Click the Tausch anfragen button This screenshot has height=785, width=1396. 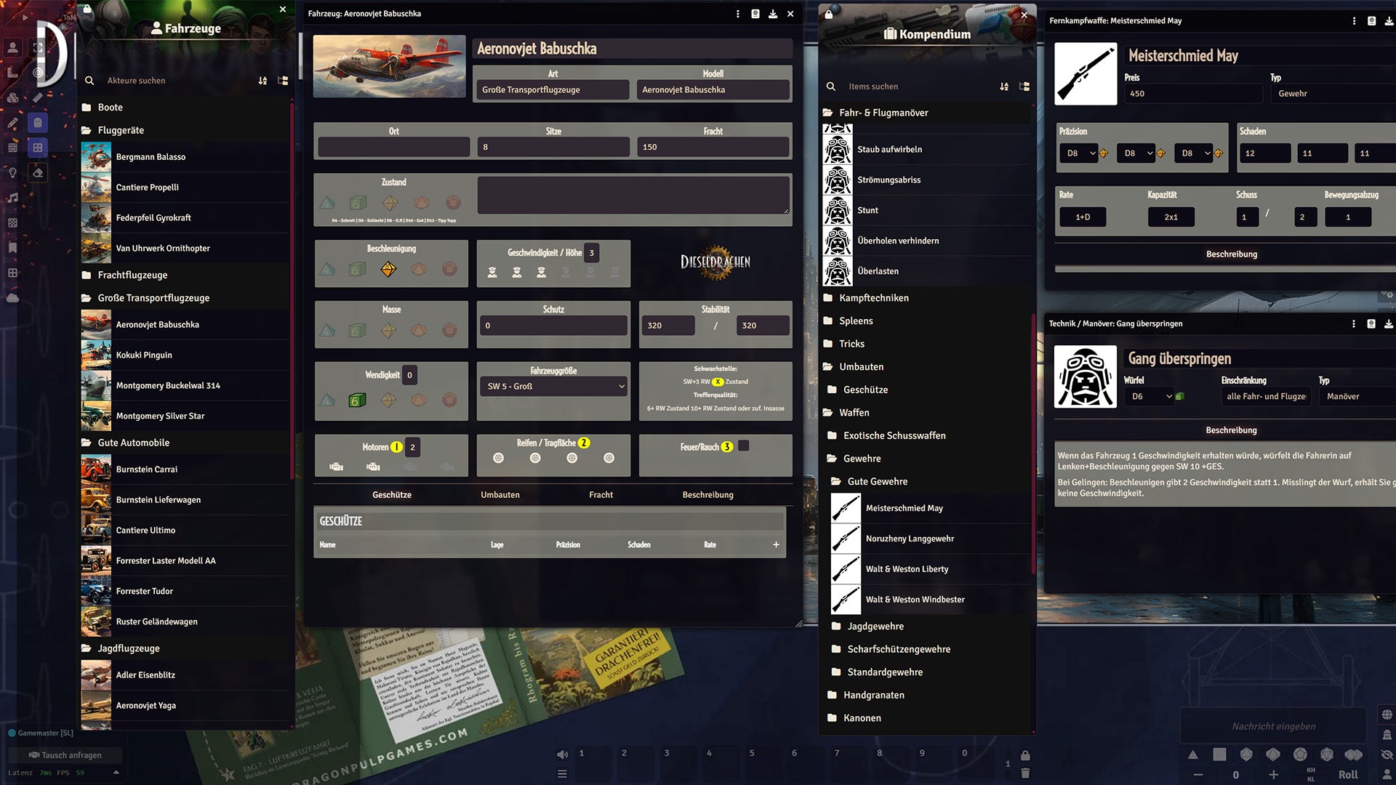coord(65,755)
